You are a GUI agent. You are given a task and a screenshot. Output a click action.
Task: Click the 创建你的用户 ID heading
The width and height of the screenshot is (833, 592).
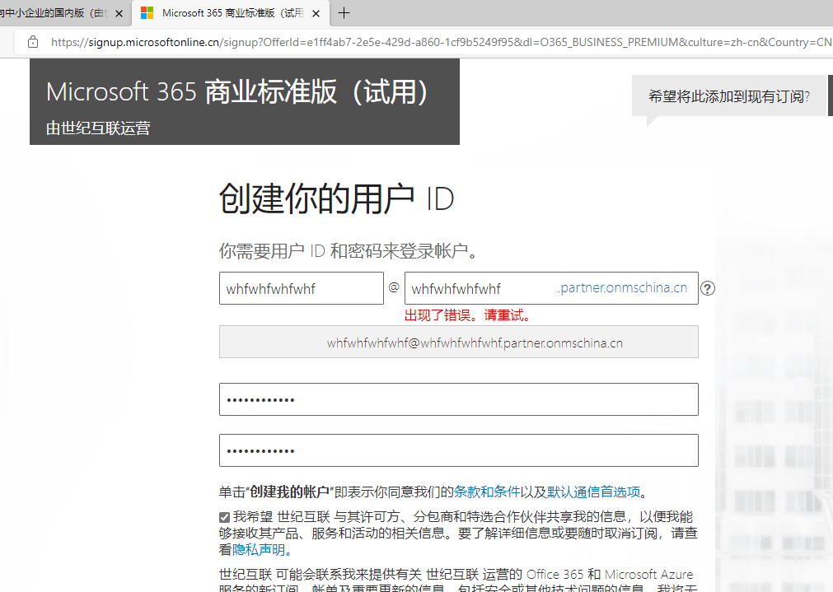(x=336, y=199)
